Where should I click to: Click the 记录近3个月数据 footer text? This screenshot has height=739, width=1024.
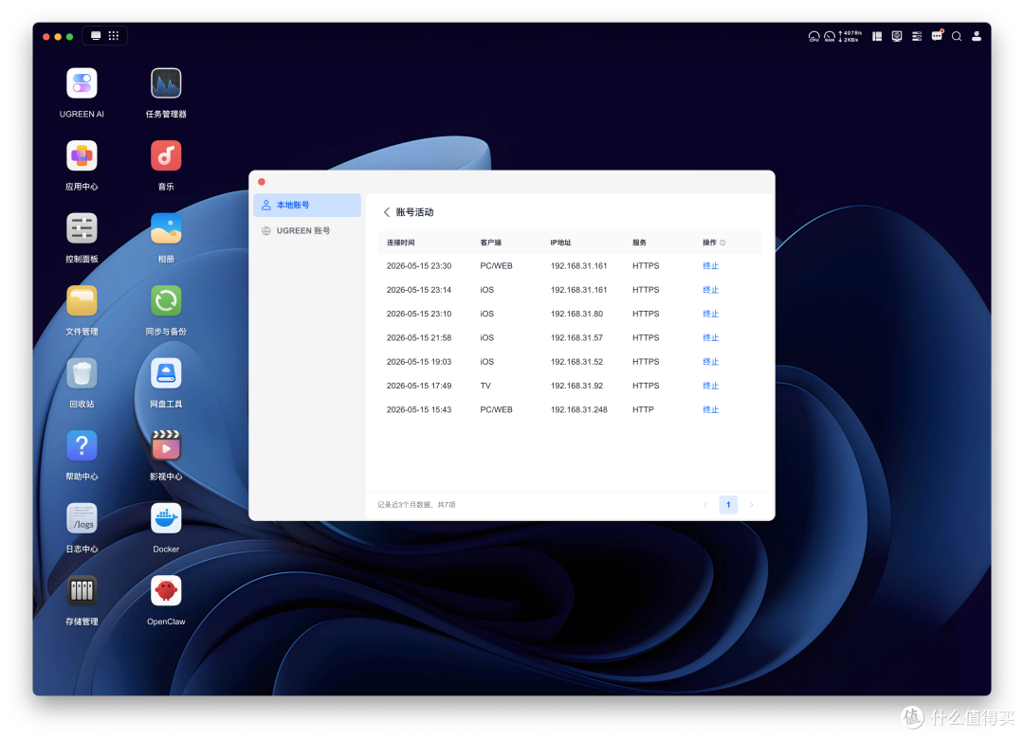tap(416, 505)
